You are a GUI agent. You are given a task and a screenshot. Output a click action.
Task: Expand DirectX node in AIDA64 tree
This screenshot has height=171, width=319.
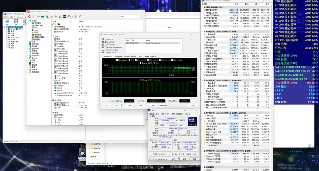(28, 58)
